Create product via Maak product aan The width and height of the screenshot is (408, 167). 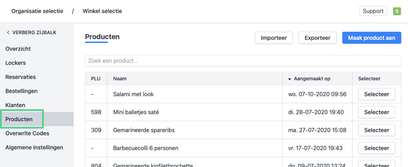[372, 38]
